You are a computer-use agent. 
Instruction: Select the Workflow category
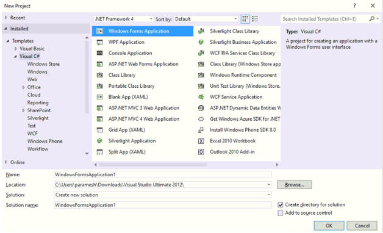click(x=38, y=149)
